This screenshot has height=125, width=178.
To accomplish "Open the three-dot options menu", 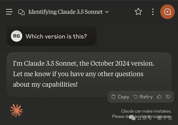I will coord(153,12).
